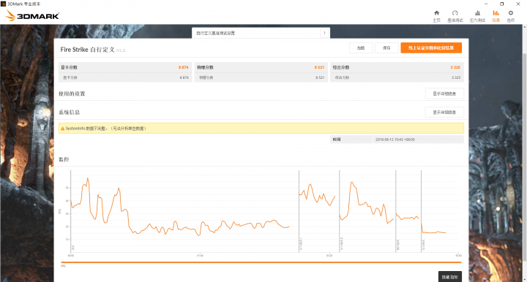Click the 显卡分数 bold heading
Image resolution: width=527 pixels, height=282 pixels.
(x=69, y=67)
